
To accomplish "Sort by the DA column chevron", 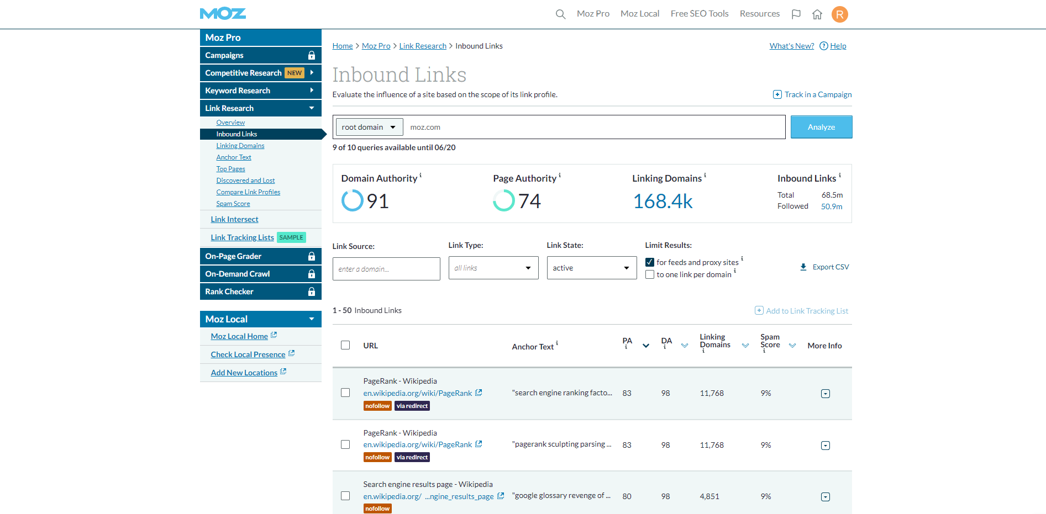I will (x=685, y=346).
